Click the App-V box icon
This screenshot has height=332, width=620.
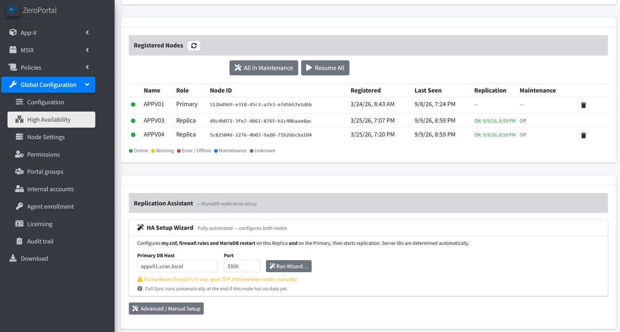tap(13, 33)
